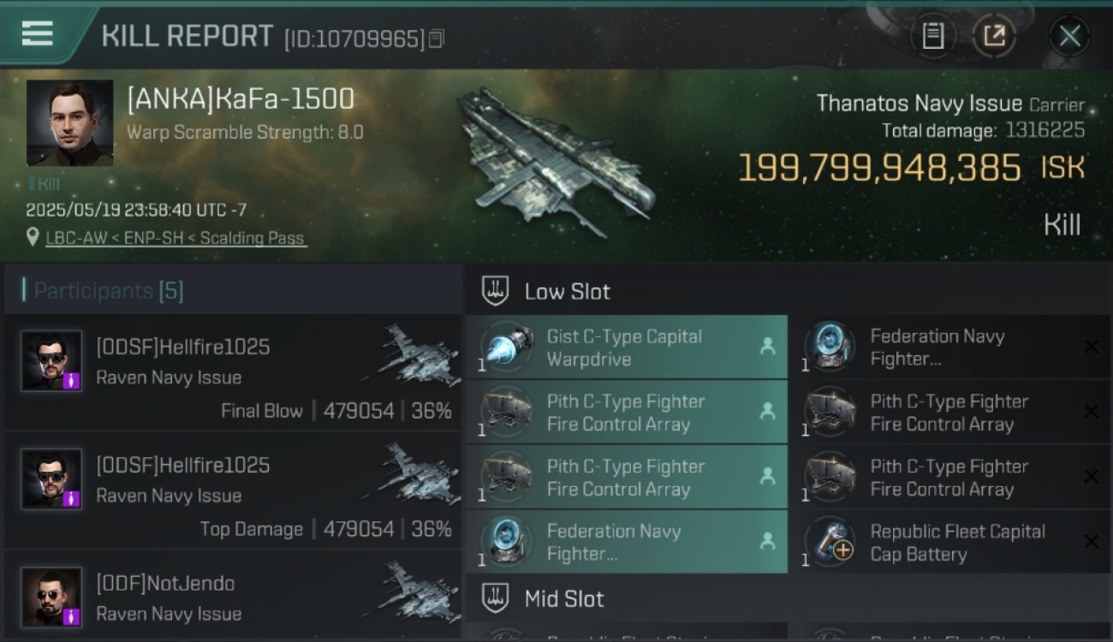Click the info badge on NotJendo portrait
This screenshot has width=1113, height=642.
coord(72,616)
